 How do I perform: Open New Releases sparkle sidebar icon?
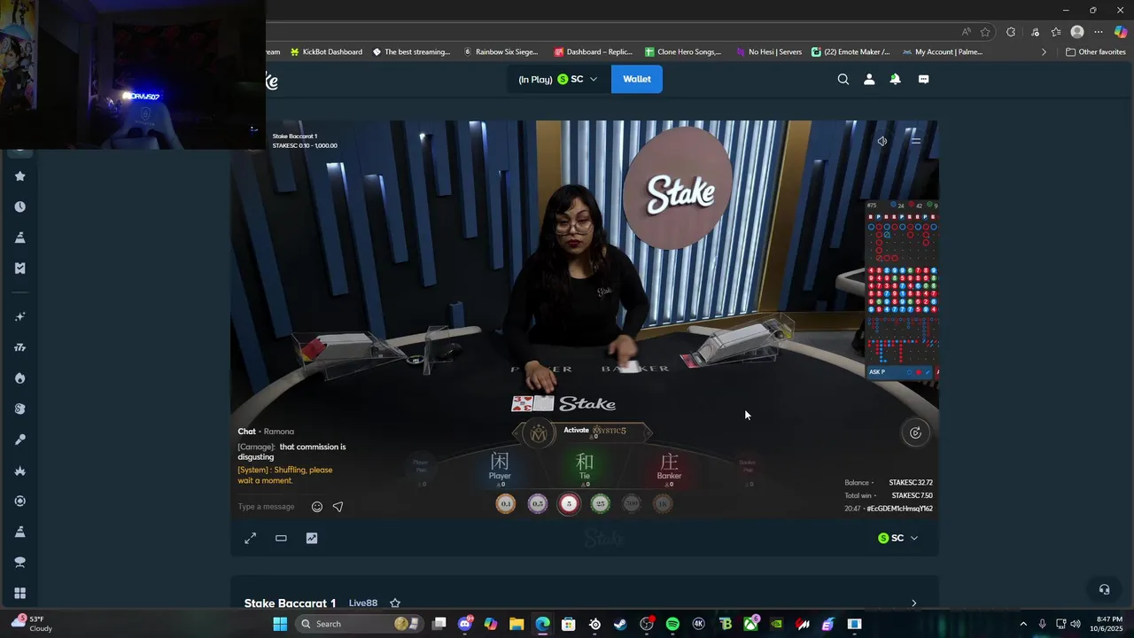(19, 316)
